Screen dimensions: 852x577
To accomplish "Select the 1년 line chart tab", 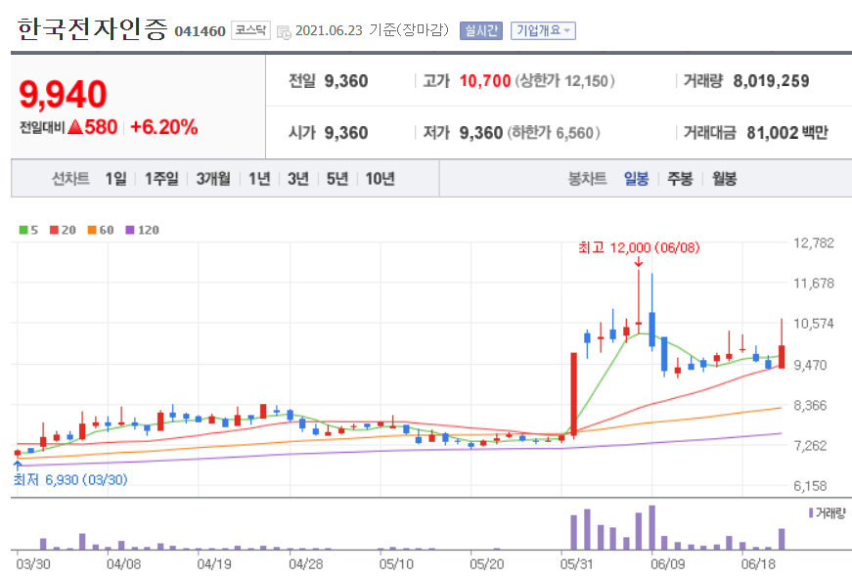I will point(259,178).
